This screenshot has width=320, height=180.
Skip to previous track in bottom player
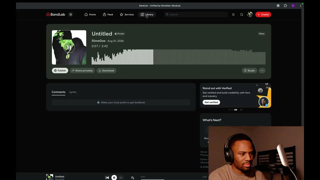[107, 177]
